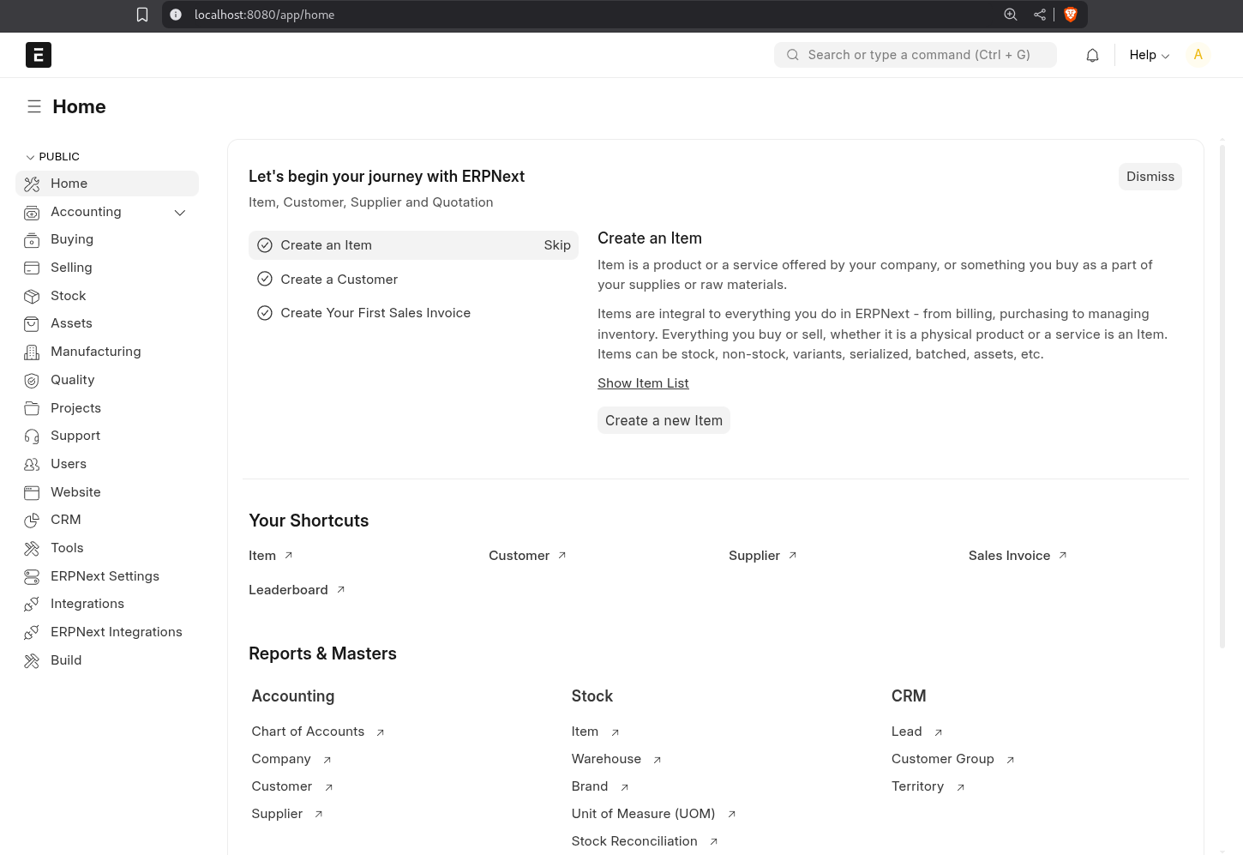This screenshot has width=1243, height=855.
Task: View site information icon in address bar
Action: (x=176, y=15)
